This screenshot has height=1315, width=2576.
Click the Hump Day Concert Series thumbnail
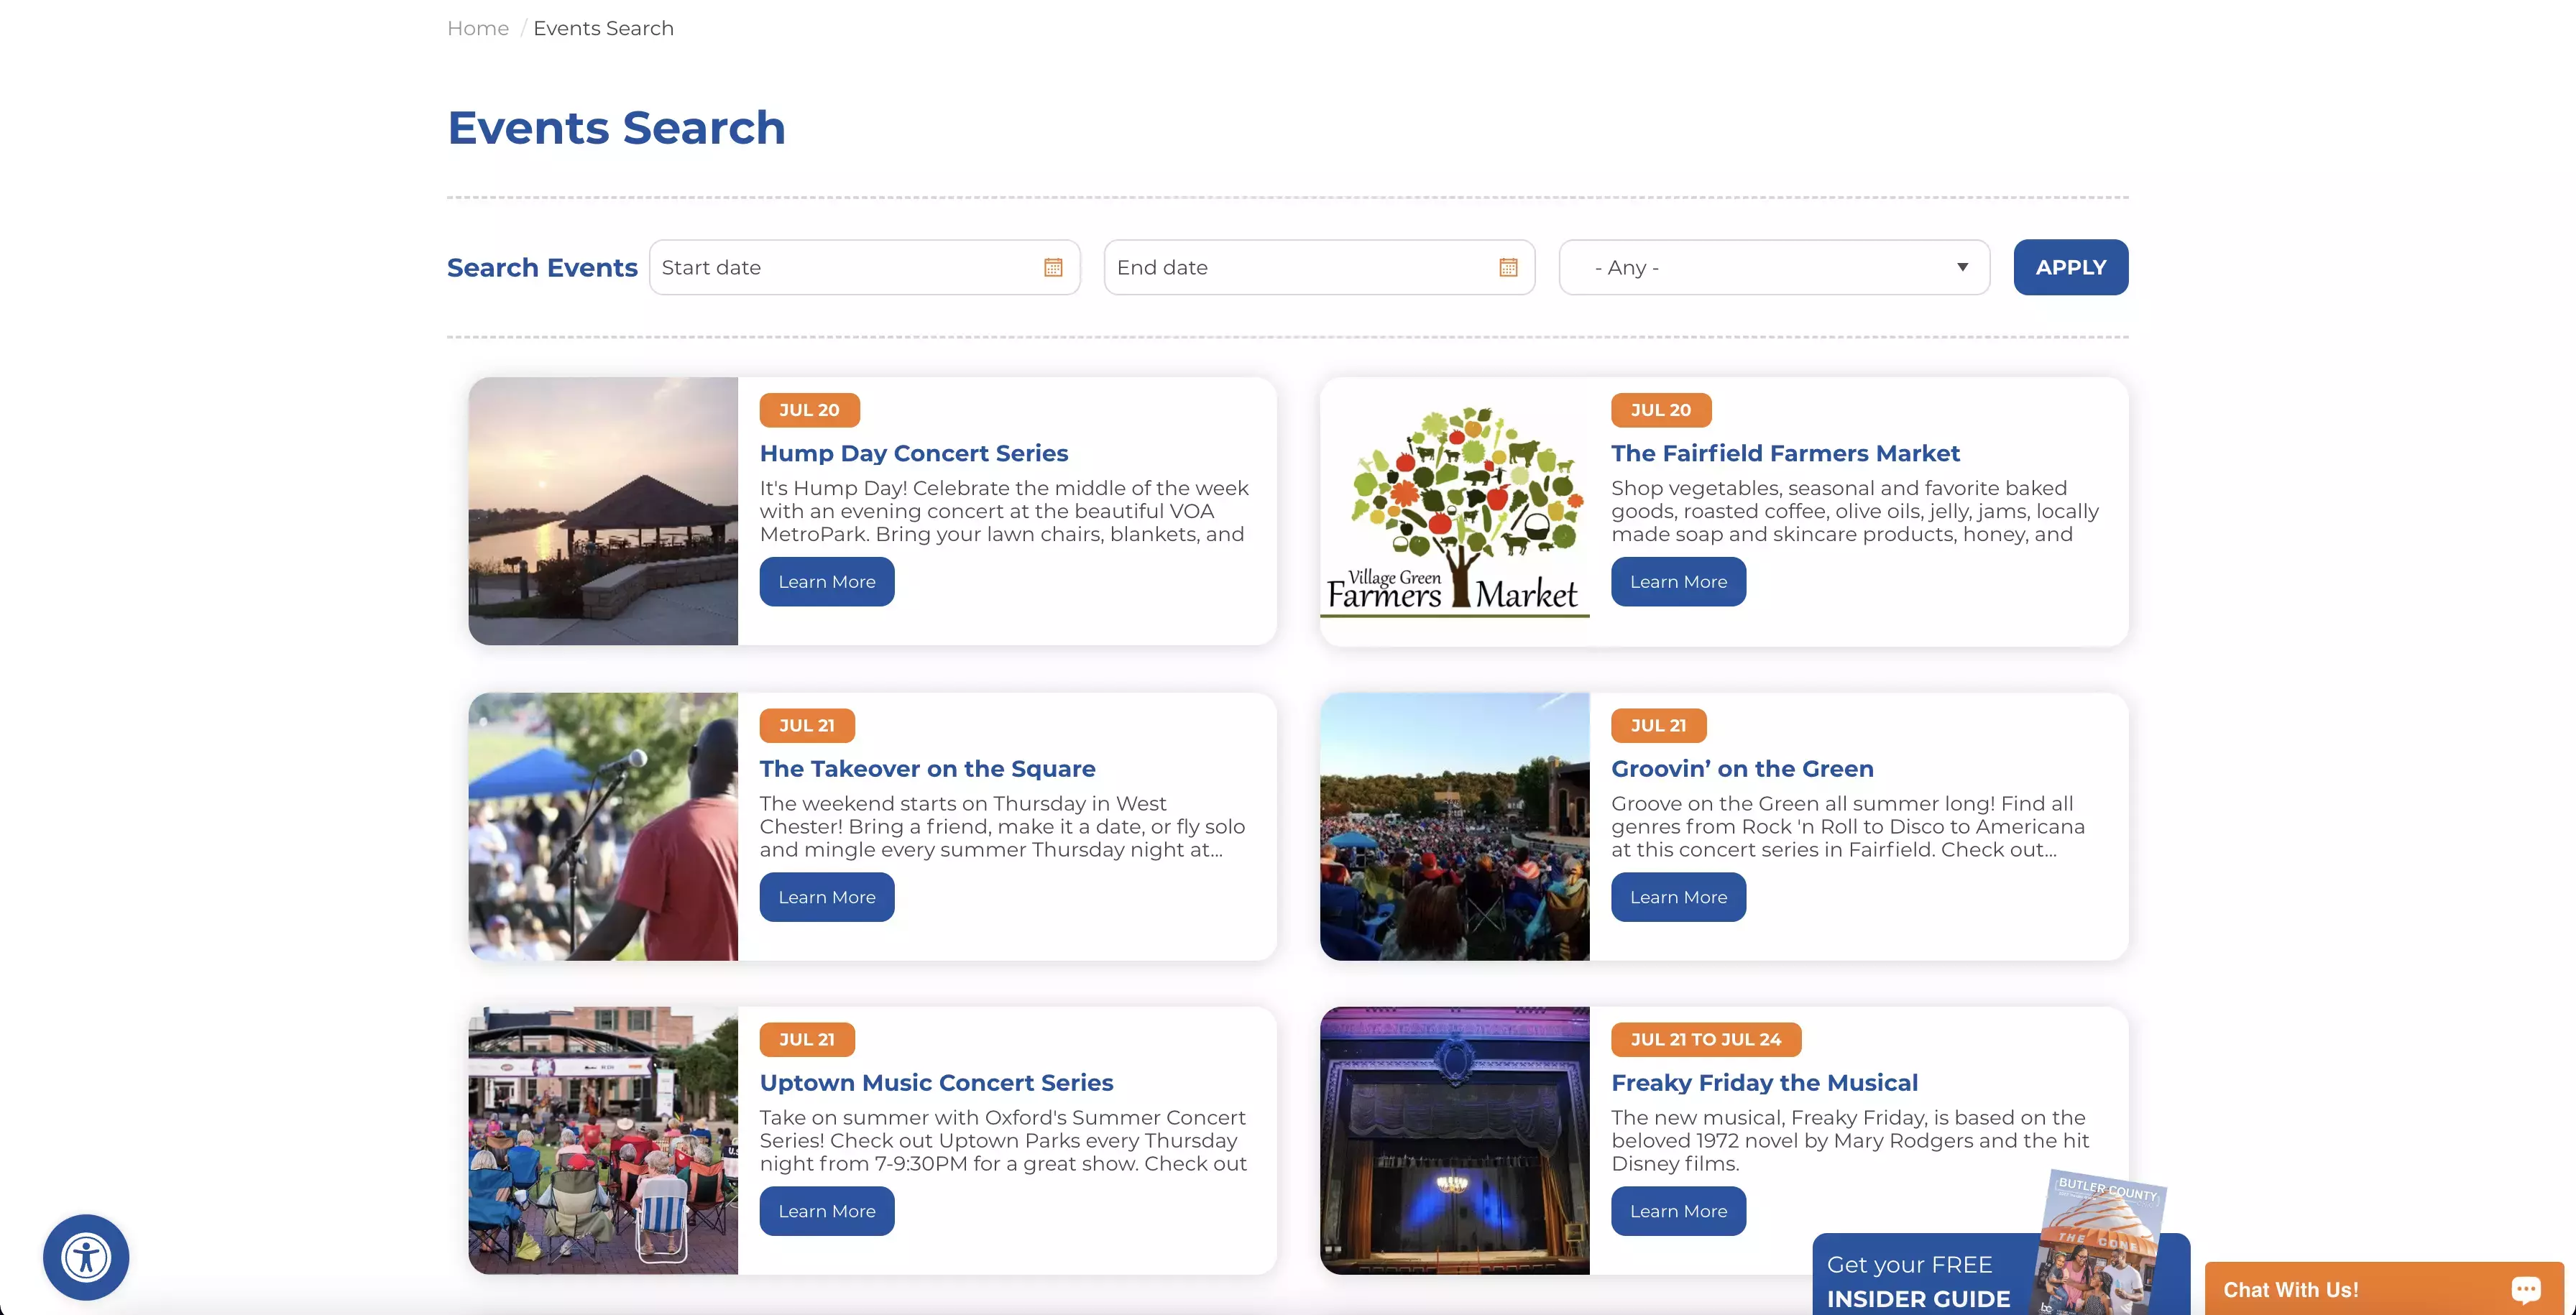click(602, 510)
